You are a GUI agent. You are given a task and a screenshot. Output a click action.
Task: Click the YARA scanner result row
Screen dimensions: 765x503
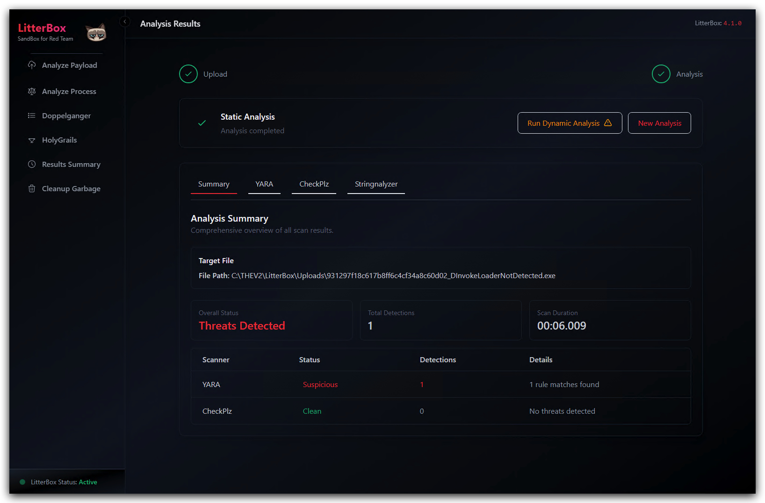coord(441,384)
